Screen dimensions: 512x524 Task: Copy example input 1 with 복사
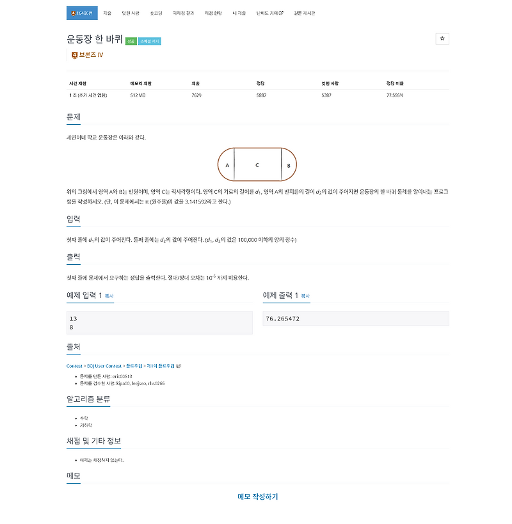tap(109, 296)
